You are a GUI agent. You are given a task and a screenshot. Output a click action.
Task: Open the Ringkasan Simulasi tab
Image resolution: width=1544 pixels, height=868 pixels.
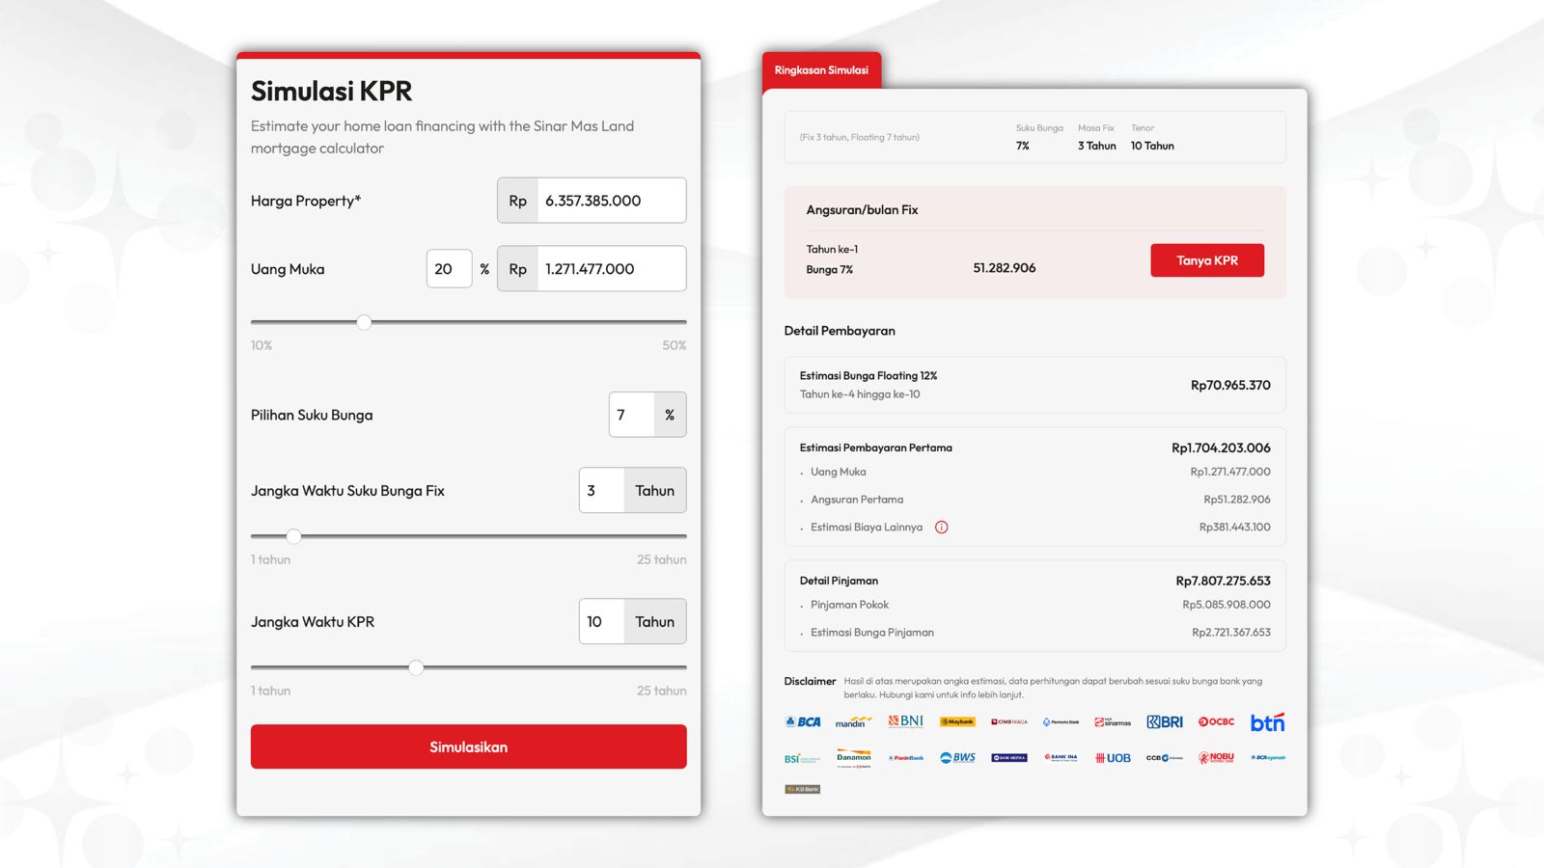(821, 70)
